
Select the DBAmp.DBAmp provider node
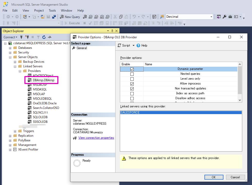point(43,80)
